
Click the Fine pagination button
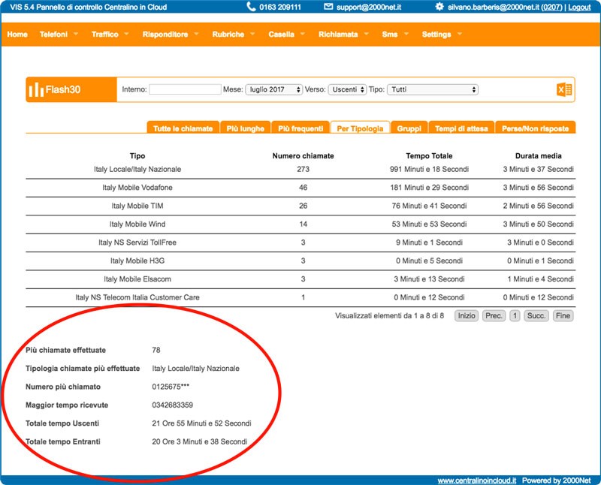point(563,315)
